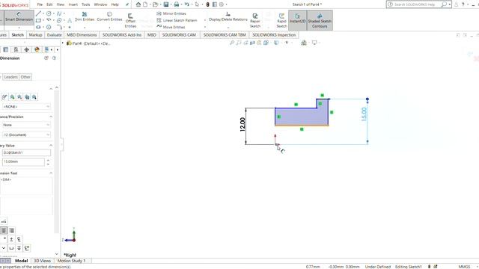Open the Help menu
Viewport: 479px width, 269px height.
(115, 4)
